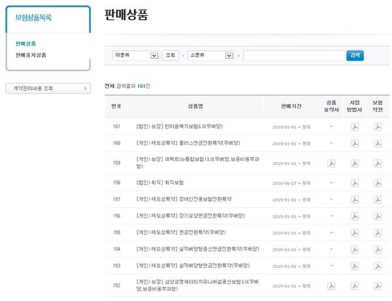Open 사업방법서 PDF for product 159
The height and width of the screenshot is (301, 392).
pyautogui.click(x=355, y=164)
